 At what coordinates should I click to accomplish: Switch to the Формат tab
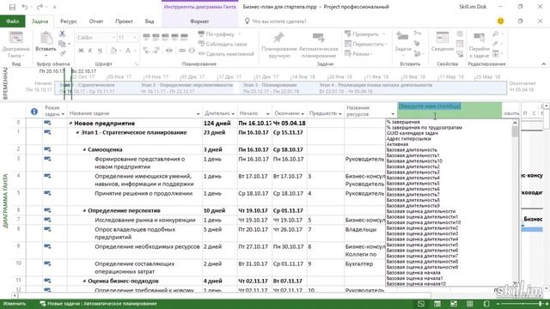199,21
